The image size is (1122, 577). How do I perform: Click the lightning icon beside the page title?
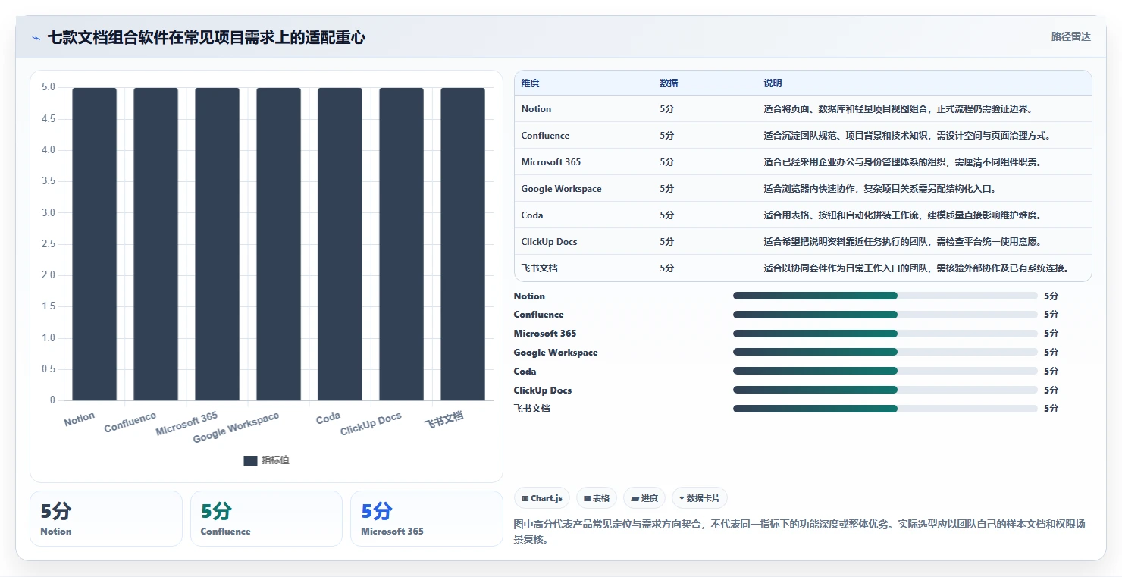point(36,37)
